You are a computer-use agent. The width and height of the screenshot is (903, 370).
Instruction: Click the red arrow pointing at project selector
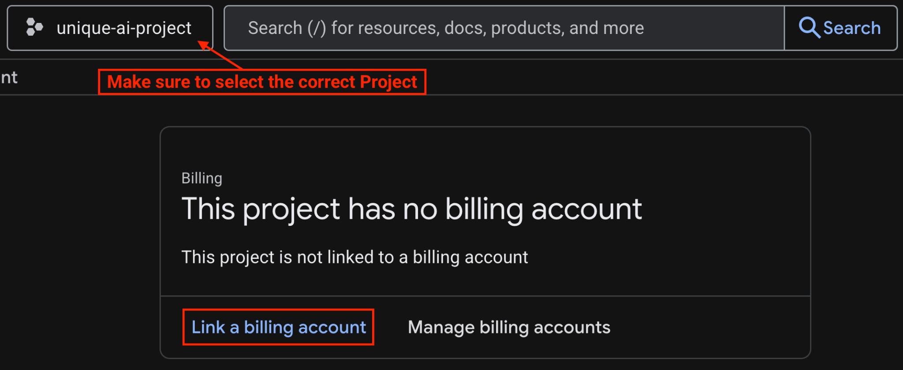220,55
